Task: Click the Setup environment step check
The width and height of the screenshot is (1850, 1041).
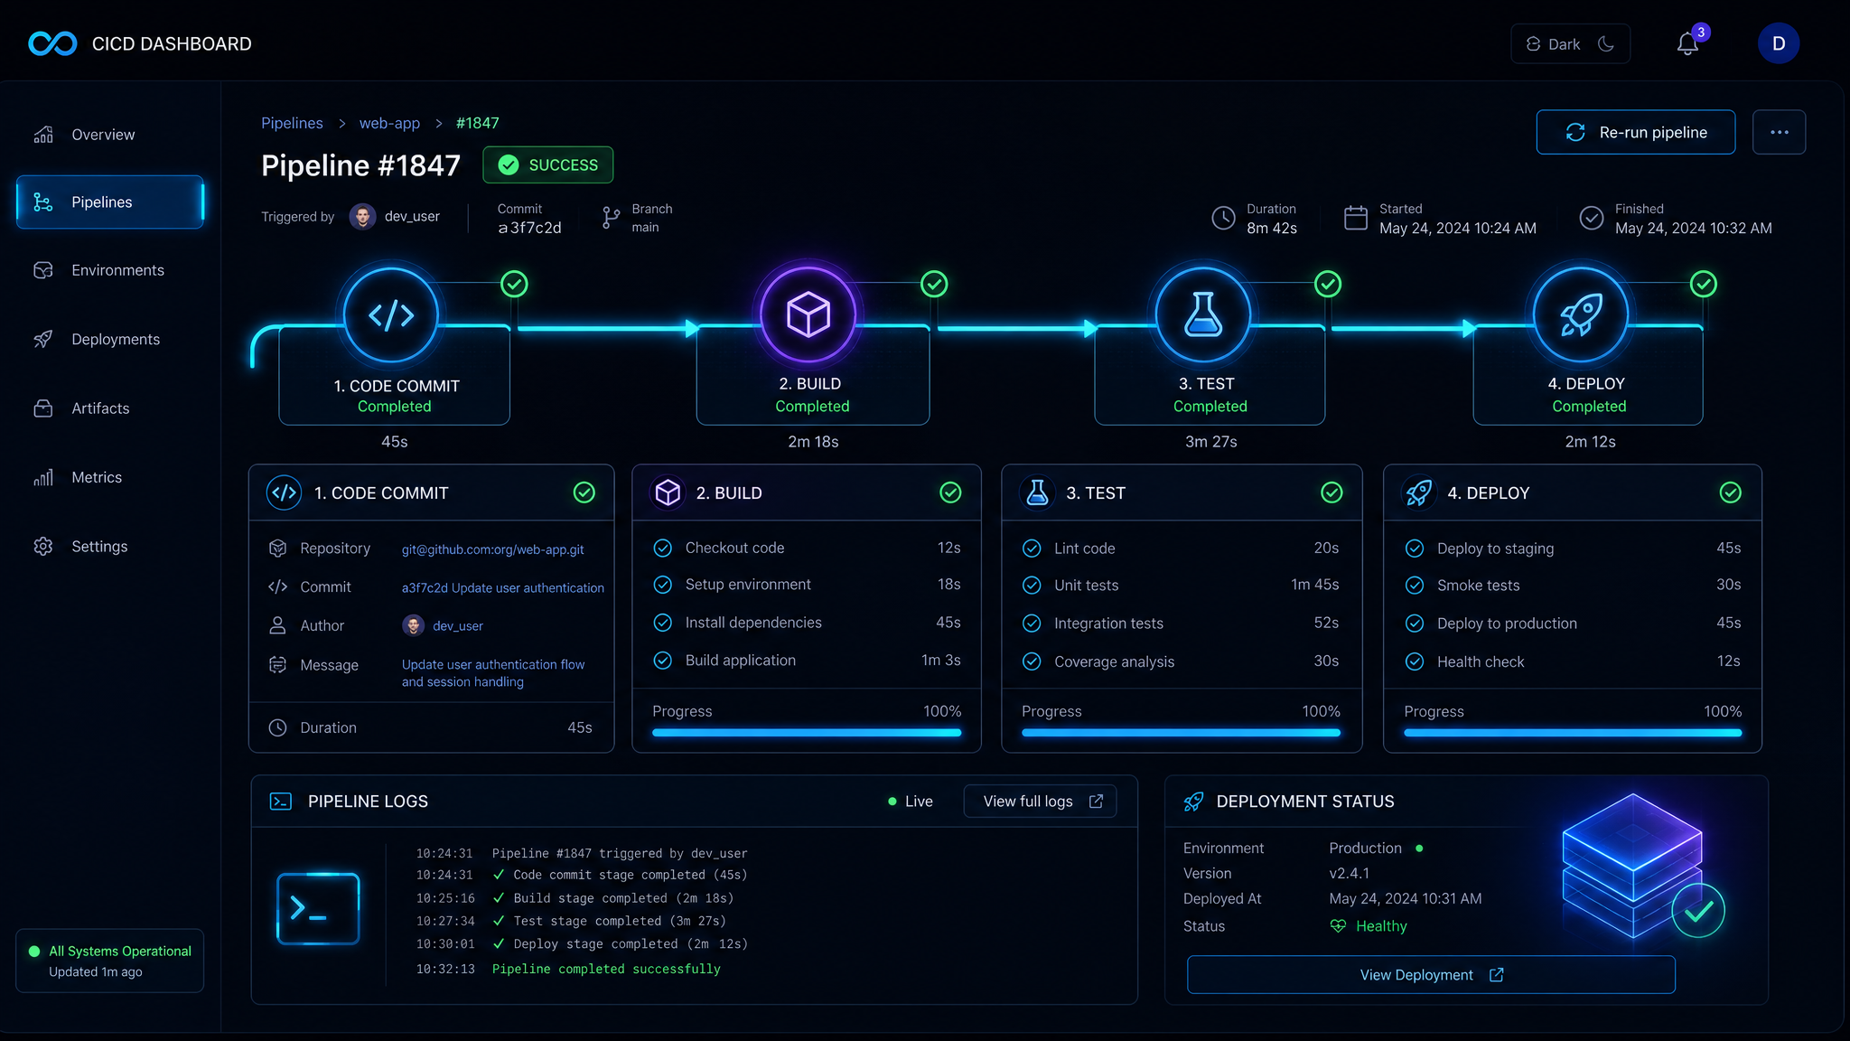Action: (x=663, y=585)
